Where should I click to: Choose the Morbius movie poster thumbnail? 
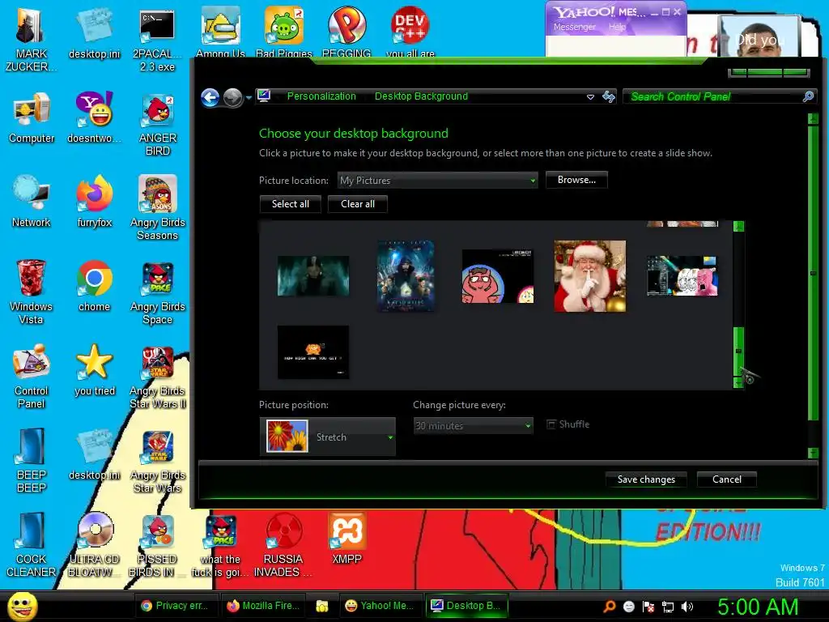pos(406,276)
